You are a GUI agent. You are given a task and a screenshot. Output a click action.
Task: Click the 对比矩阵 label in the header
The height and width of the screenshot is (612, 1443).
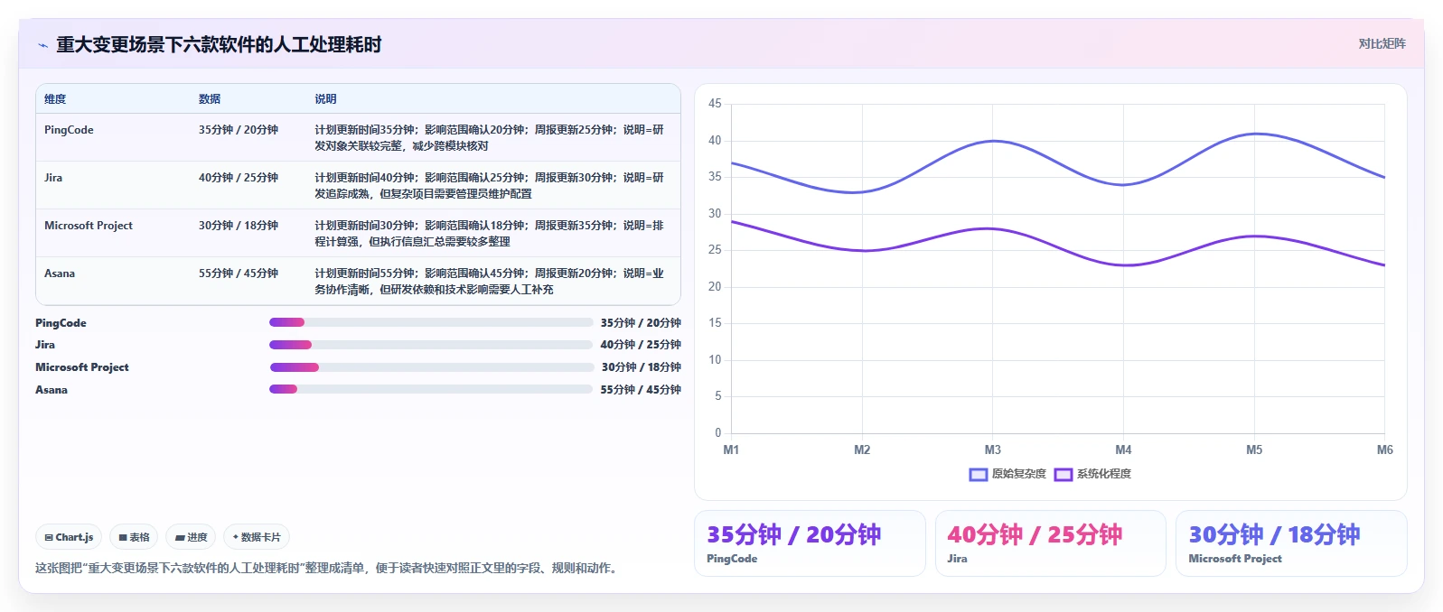coord(1382,43)
